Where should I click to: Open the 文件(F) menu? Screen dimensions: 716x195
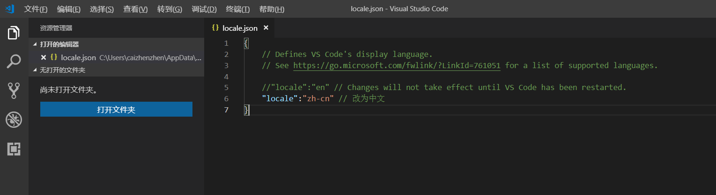pos(36,9)
